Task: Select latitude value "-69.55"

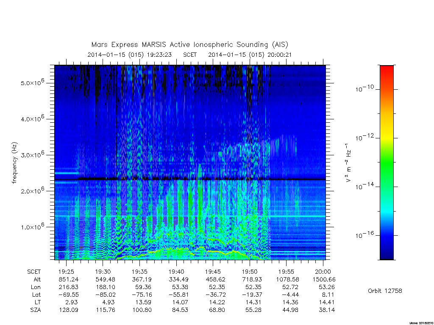Action: 68,295
